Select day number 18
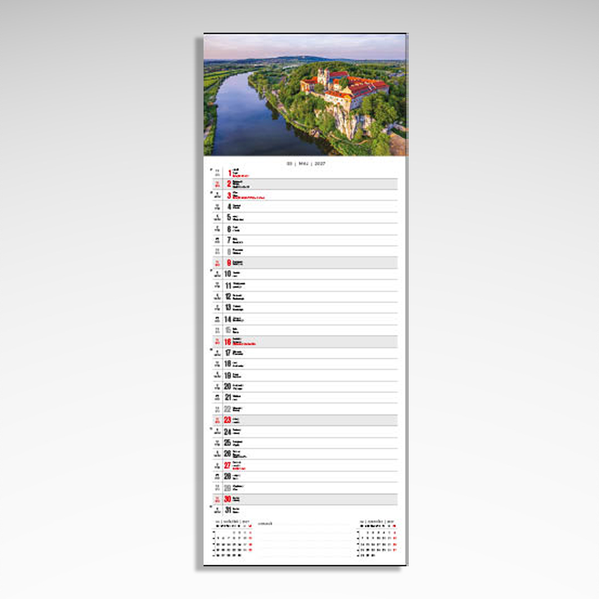Image resolution: width=599 pixels, height=599 pixels. tap(228, 364)
